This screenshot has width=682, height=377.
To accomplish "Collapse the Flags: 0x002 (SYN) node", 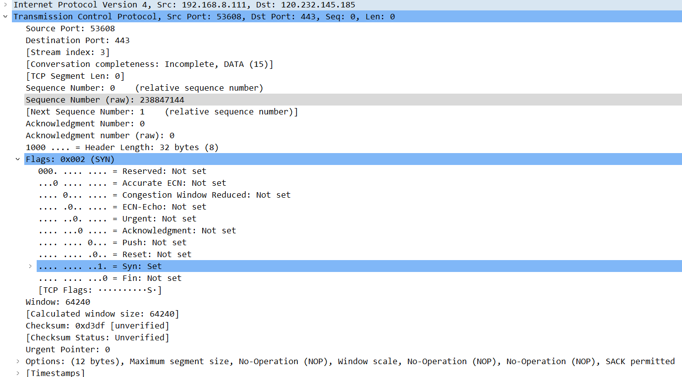I will tap(18, 159).
